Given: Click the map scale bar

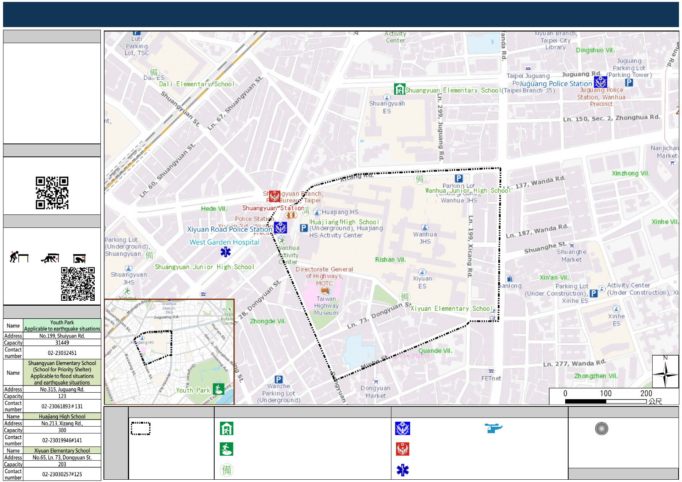Looking at the screenshot, I should click(x=606, y=401).
